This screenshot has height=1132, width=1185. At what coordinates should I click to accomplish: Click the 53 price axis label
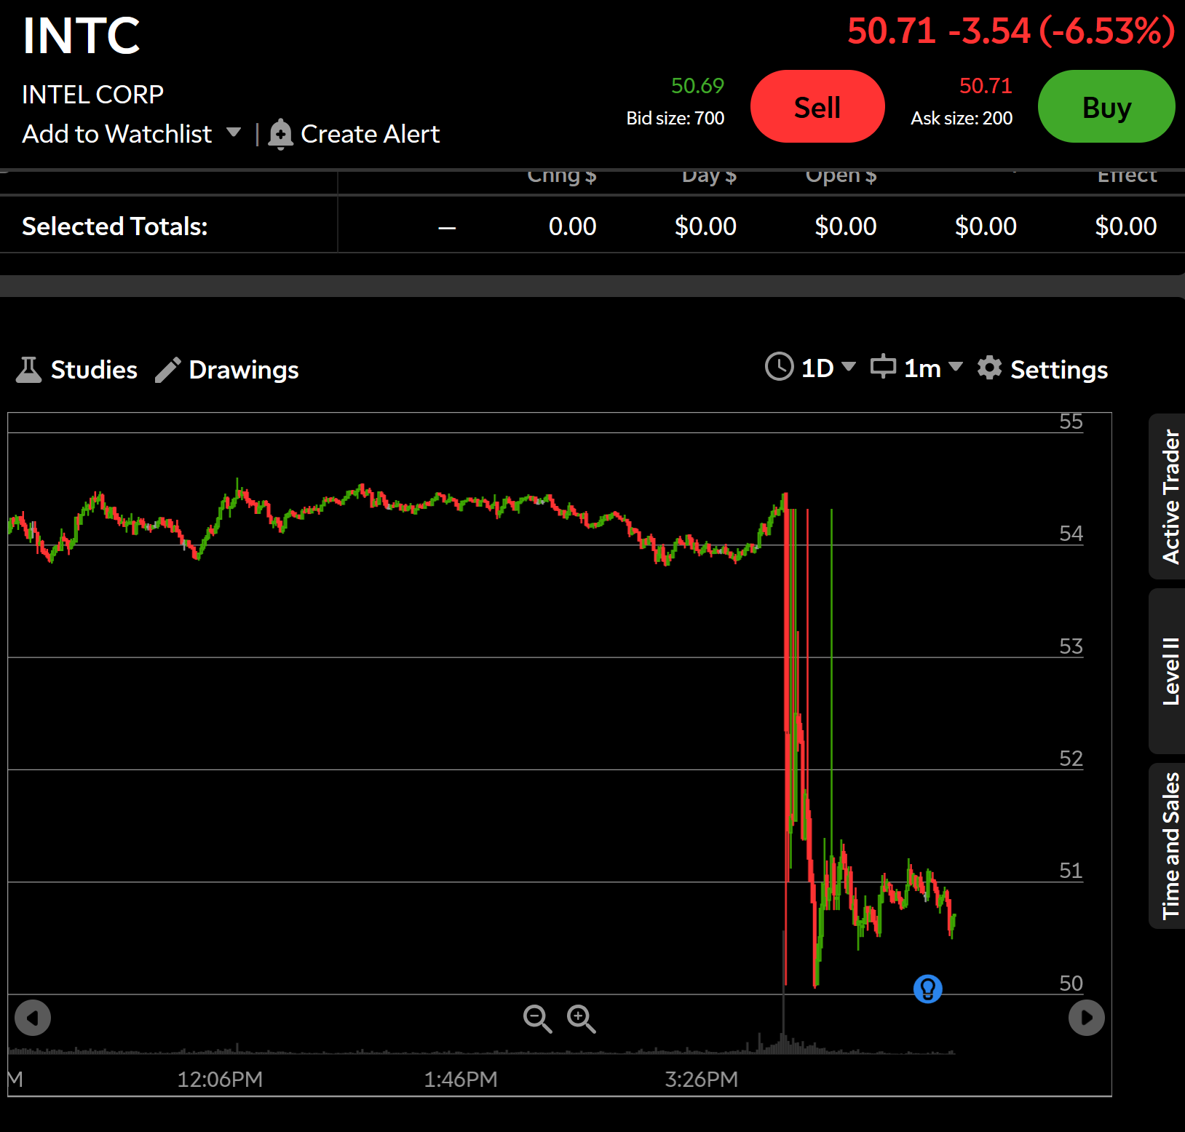(x=1071, y=646)
